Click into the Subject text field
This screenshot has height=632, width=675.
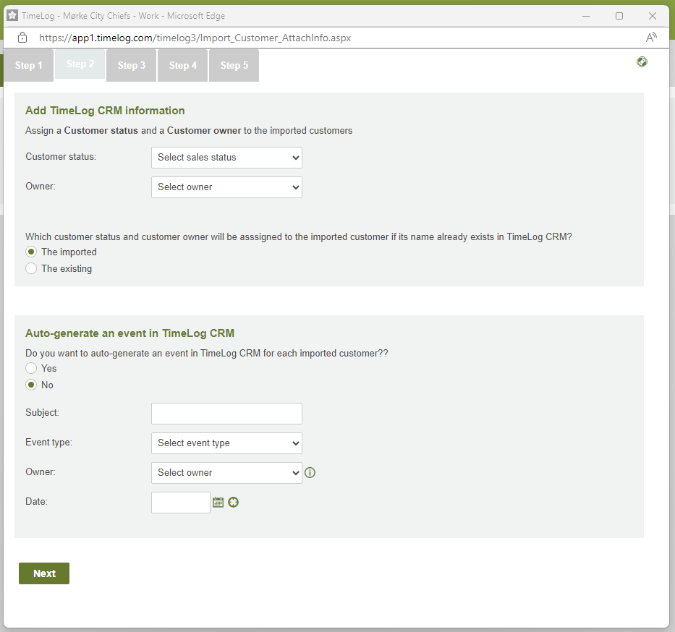(226, 414)
